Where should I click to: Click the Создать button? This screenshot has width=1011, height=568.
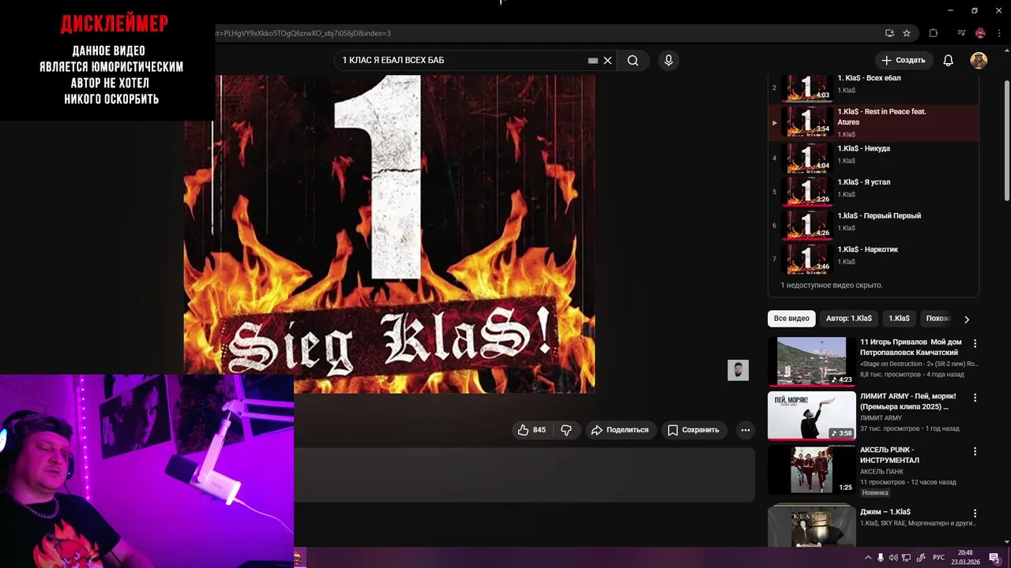(904, 61)
